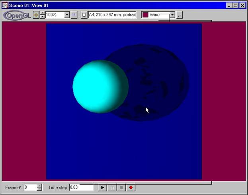Click the scene window icon in title bar

[x=5, y=5]
